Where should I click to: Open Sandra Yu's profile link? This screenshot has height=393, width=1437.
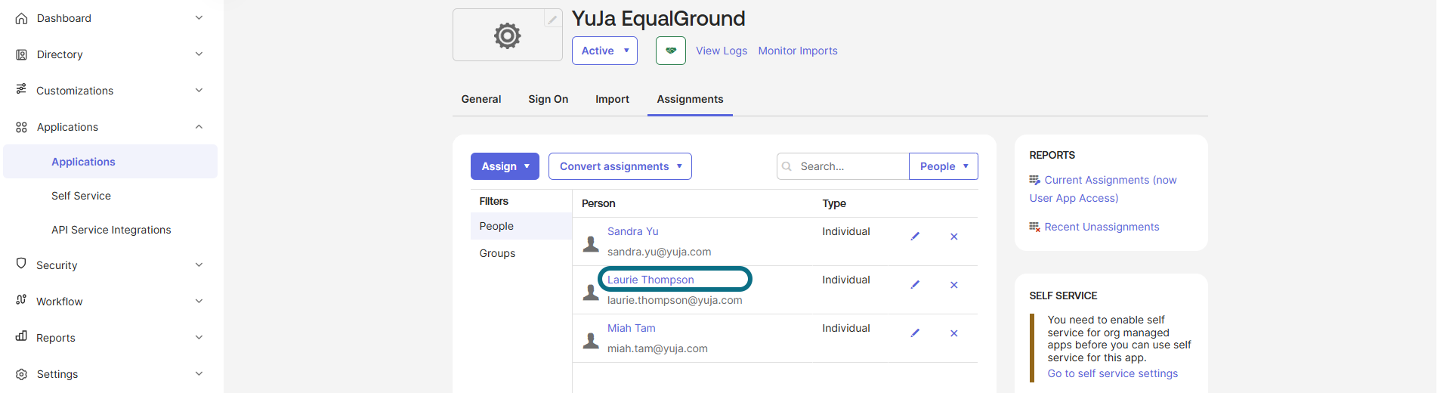[633, 231]
